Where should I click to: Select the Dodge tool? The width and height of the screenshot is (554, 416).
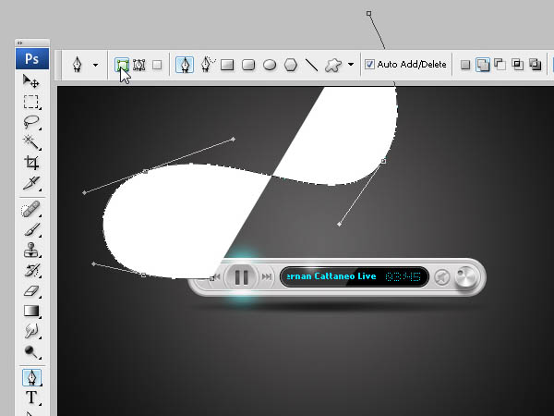click(x=31, y=351)
